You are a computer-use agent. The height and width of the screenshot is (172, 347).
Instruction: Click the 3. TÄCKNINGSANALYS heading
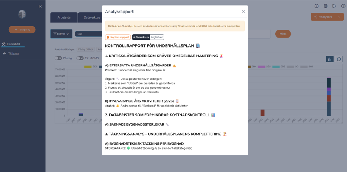166,134
